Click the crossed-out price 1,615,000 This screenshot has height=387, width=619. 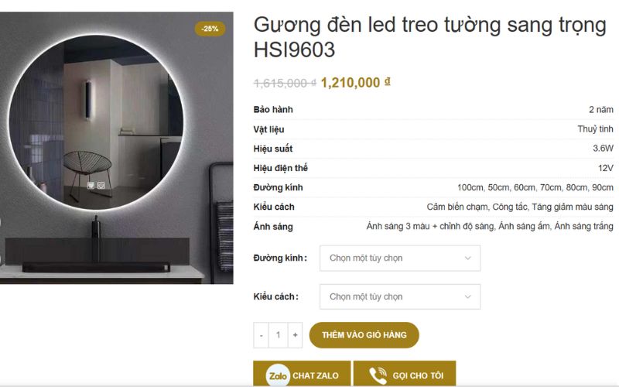point(285,84)
